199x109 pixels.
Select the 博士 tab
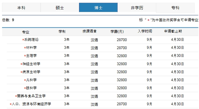[x=98, y=8]
